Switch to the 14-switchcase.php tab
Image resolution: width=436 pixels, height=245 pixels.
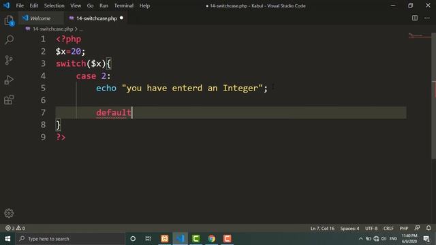97,18
